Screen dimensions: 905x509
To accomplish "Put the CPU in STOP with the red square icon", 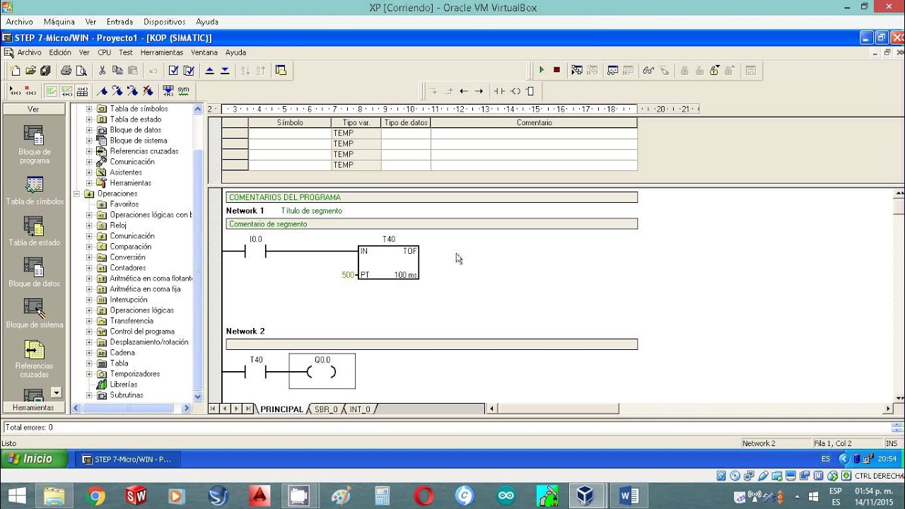I will click(556, 70).
